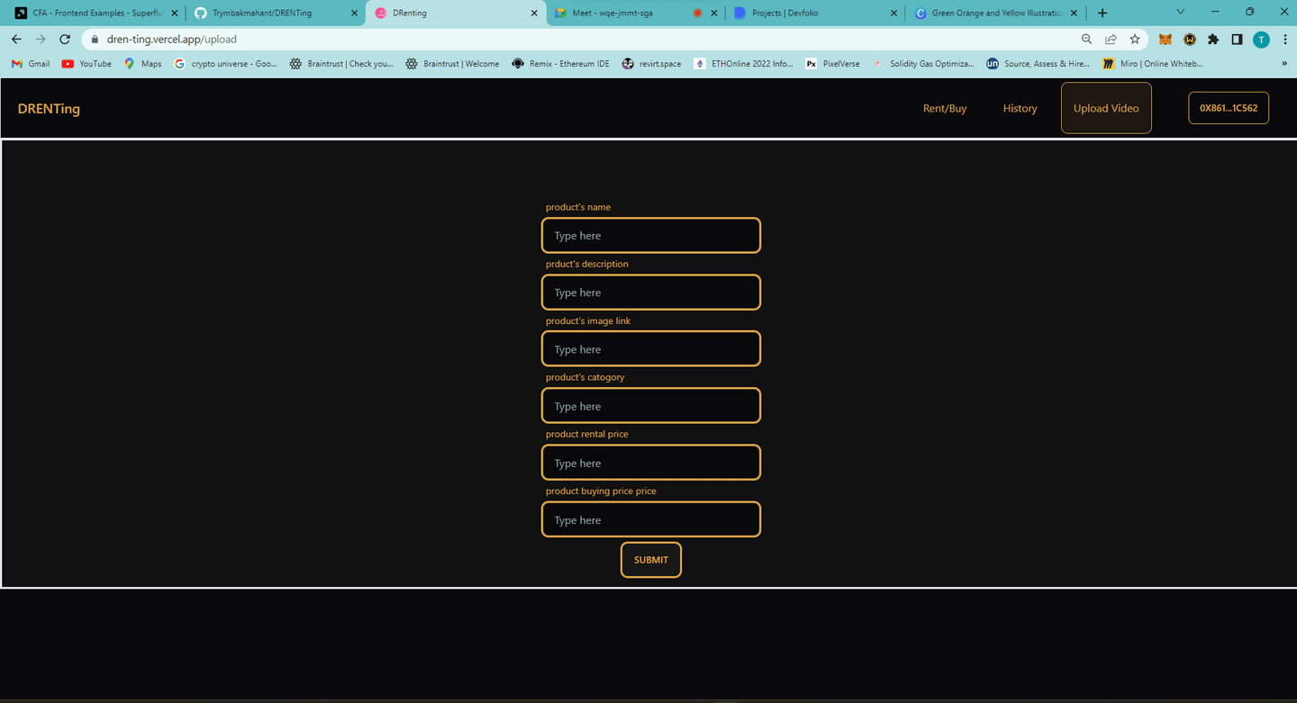Show more bookmarks with double chevron

(1283, 64)
